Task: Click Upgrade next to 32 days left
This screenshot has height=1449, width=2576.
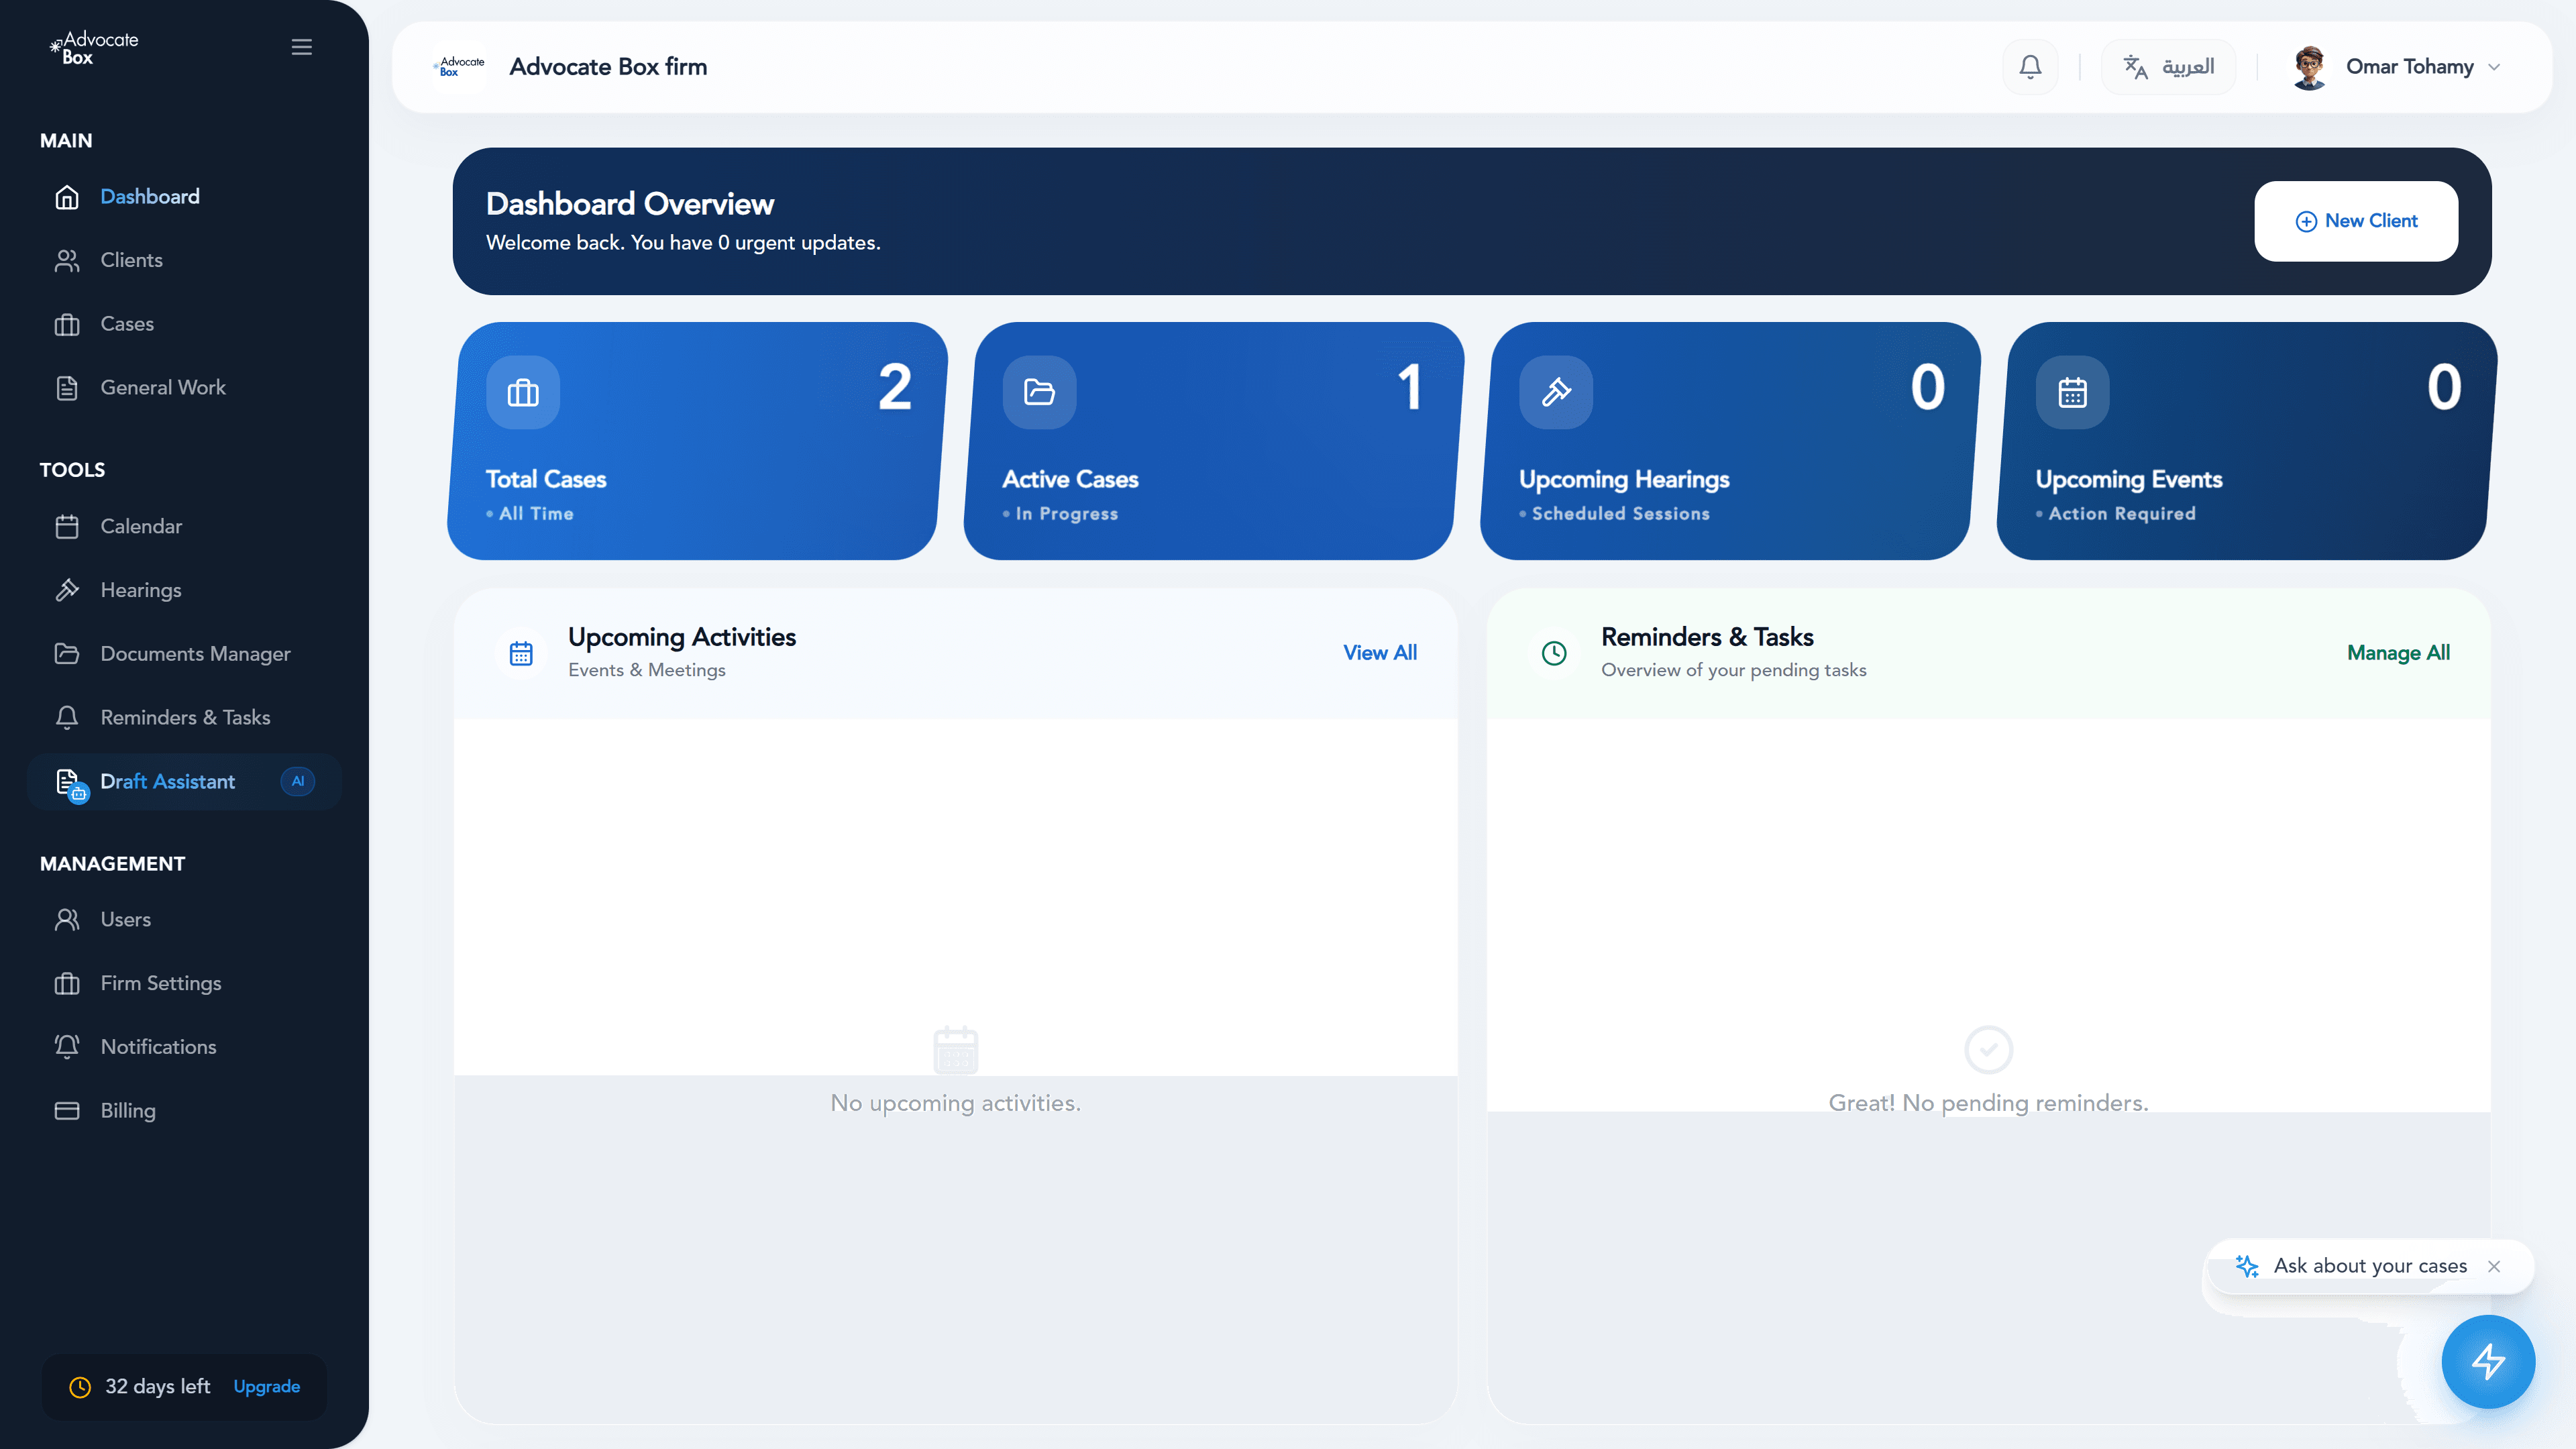Action: (x=266, y=1386)
